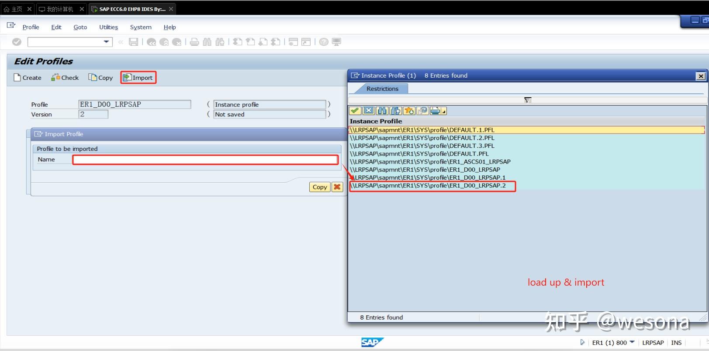Image resolution: width=709 pixels, height=351 pixels.
Task: Open the Profile menu
Action: 31,27
